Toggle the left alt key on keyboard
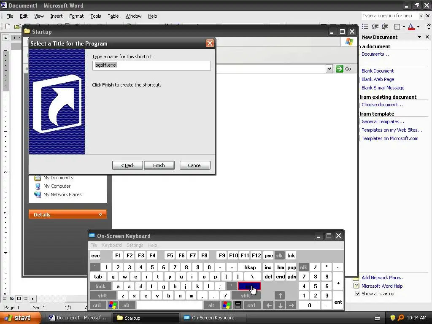 click(x=127, y=305)
